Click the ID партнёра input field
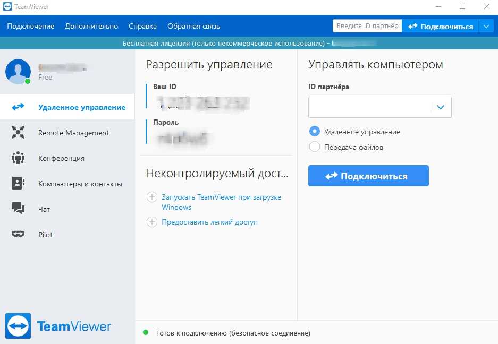This screenshot has height=344, width=498. (x=369, y=107)
